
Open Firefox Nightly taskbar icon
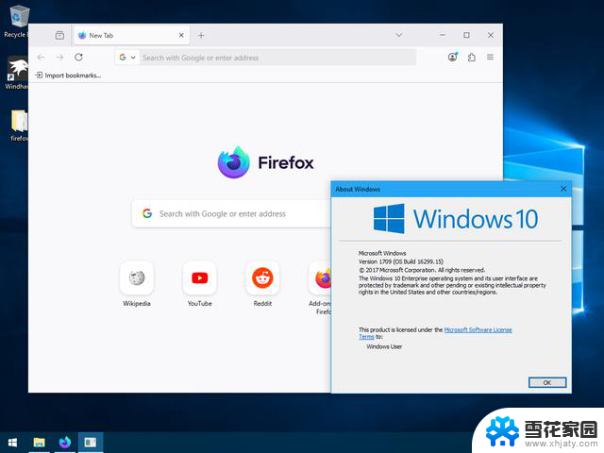pos(65,443)
